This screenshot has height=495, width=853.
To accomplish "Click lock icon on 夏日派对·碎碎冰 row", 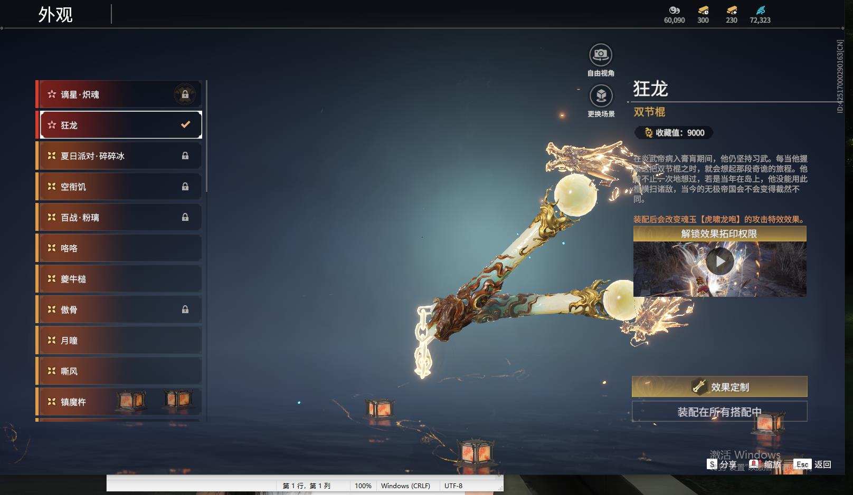I will pyautogui.click(x=185, y=156).
